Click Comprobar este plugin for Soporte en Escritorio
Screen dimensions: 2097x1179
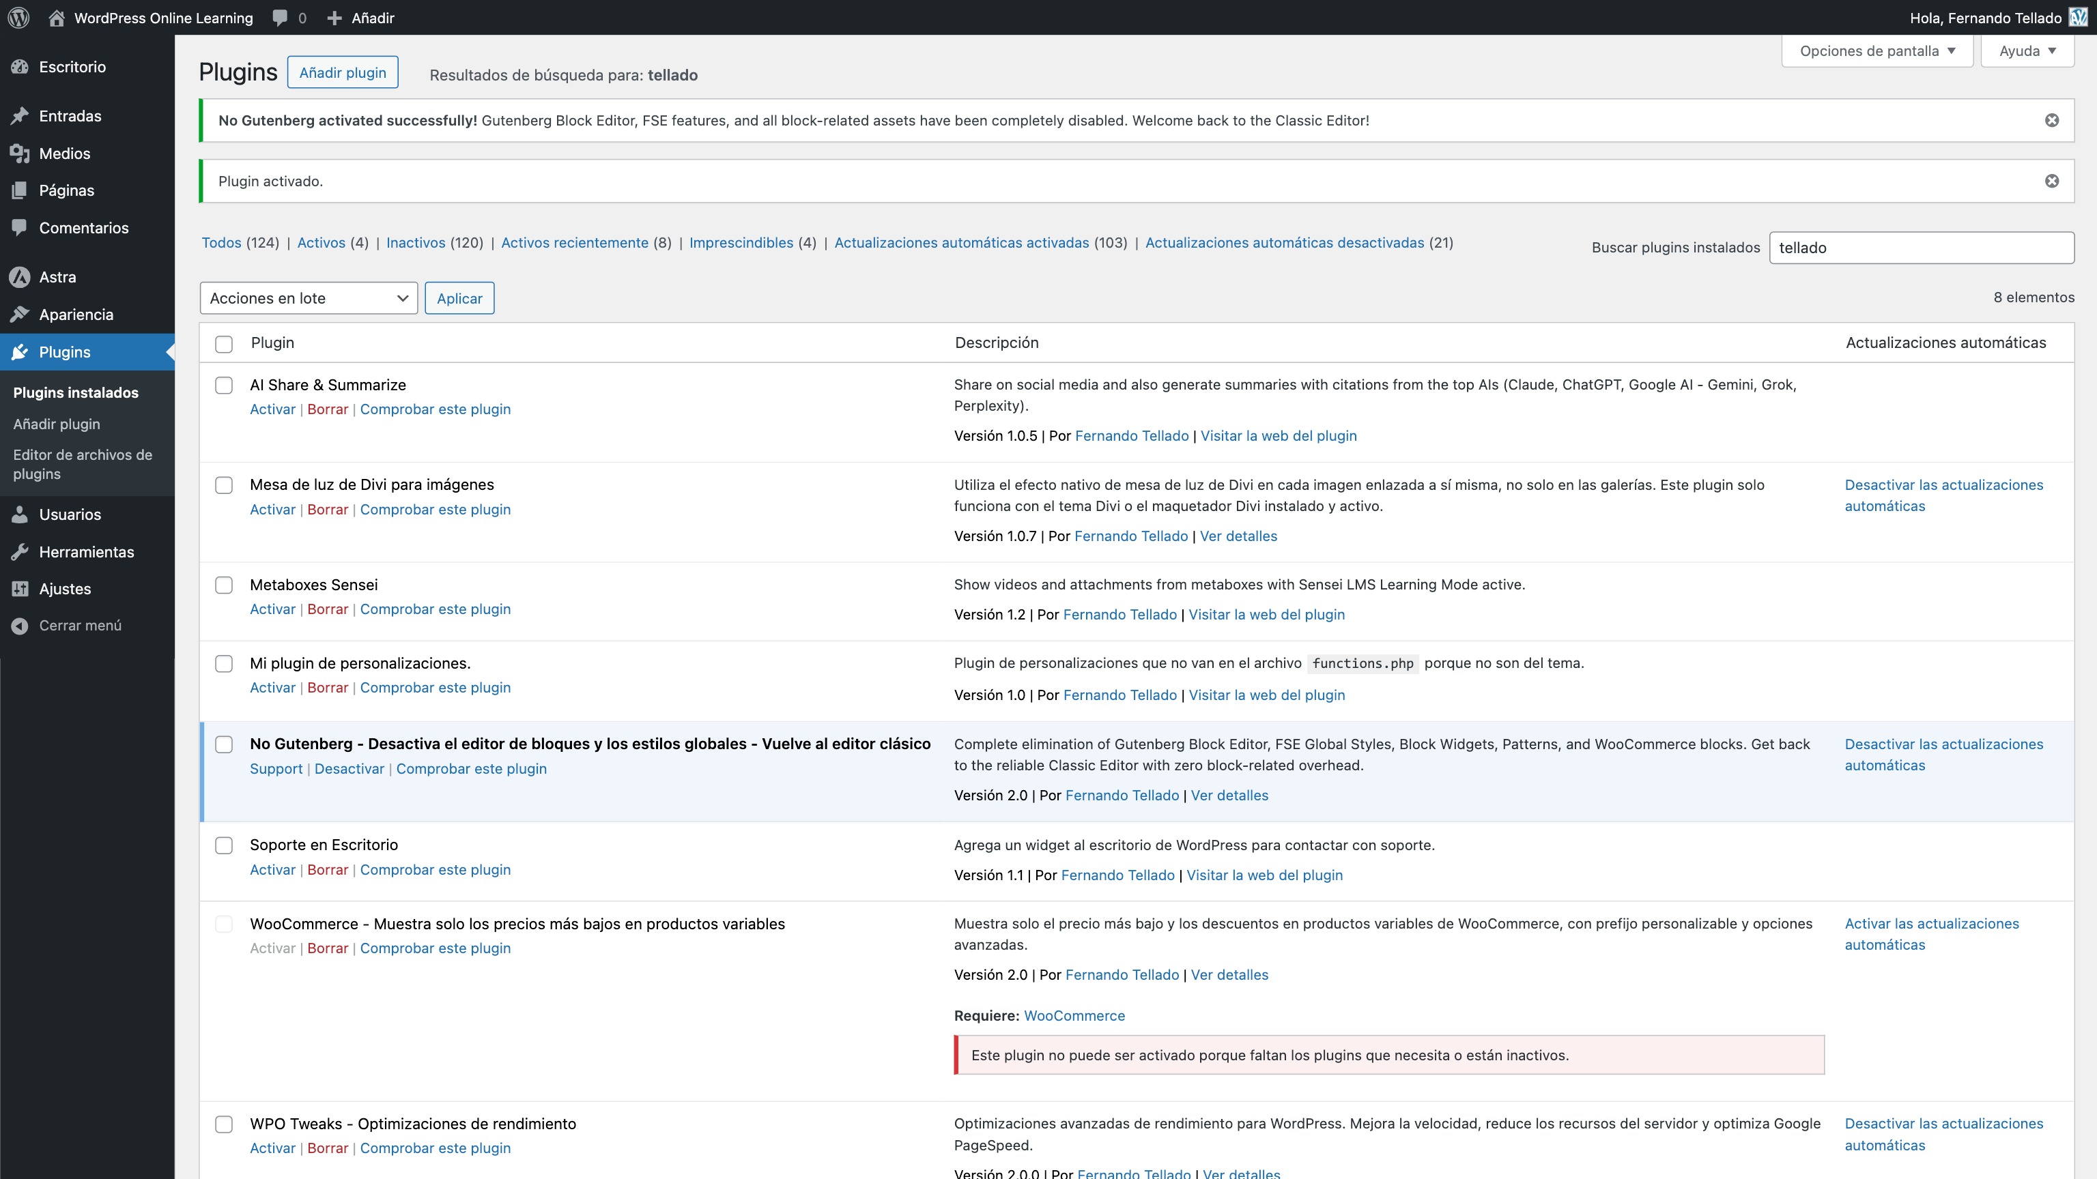pyautogui.click(x=436, y=870)
